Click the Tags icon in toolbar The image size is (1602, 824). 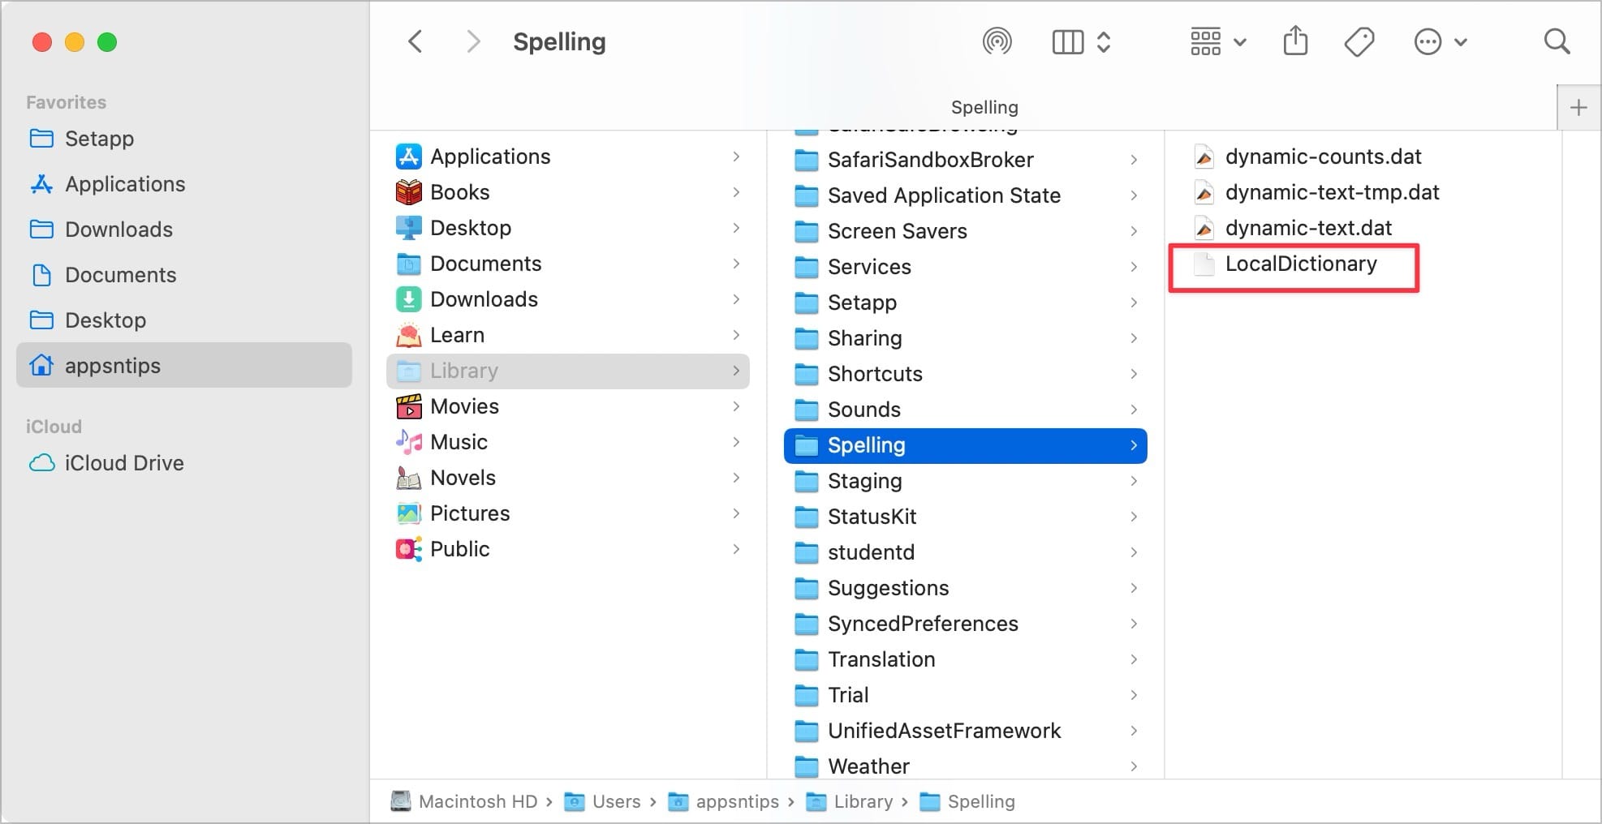(x=1359, y=41)
